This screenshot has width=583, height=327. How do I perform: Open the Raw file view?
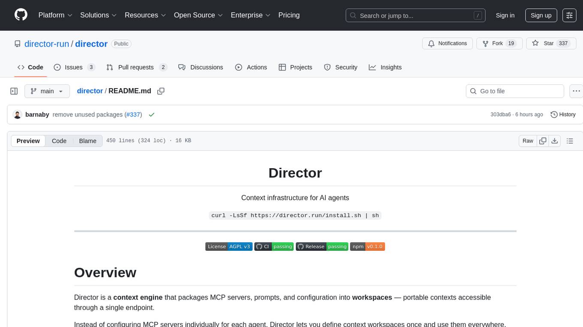(x=528, y=141)
